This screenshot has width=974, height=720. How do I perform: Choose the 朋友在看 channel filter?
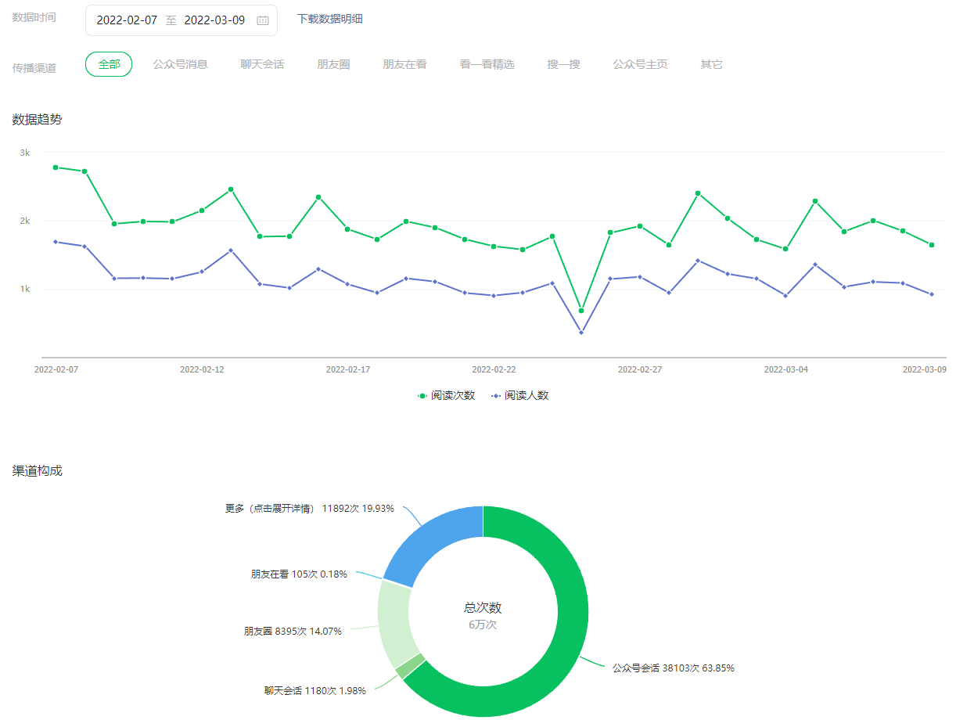click(x=404, y=64)
